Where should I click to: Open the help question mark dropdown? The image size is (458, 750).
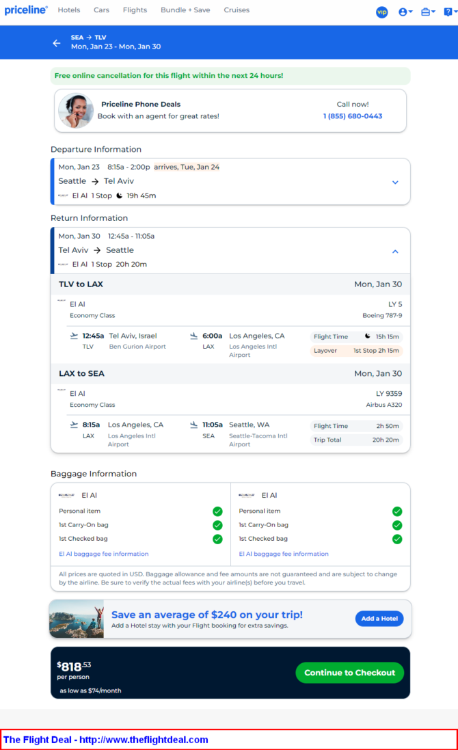450,12
